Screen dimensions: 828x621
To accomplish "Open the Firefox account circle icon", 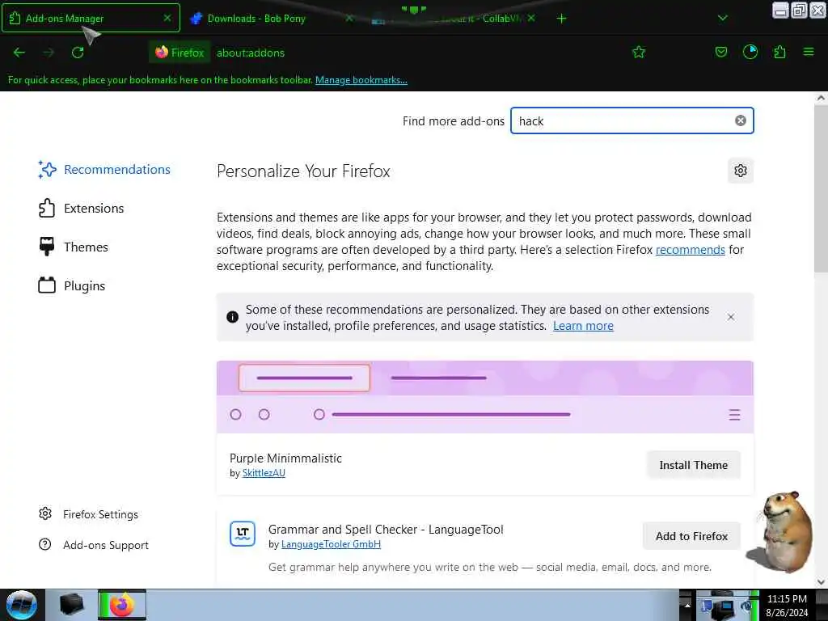I will pos(750,52).
